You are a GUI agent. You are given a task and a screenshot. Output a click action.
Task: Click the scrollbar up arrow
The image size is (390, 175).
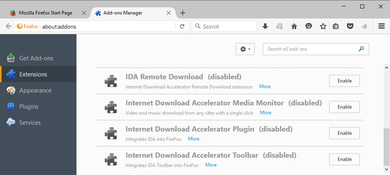coord(386,67)
